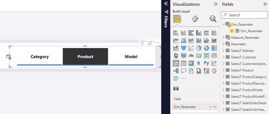269x114 pixels.
Task: Select the filled map visual
Action: coord(184,56)
